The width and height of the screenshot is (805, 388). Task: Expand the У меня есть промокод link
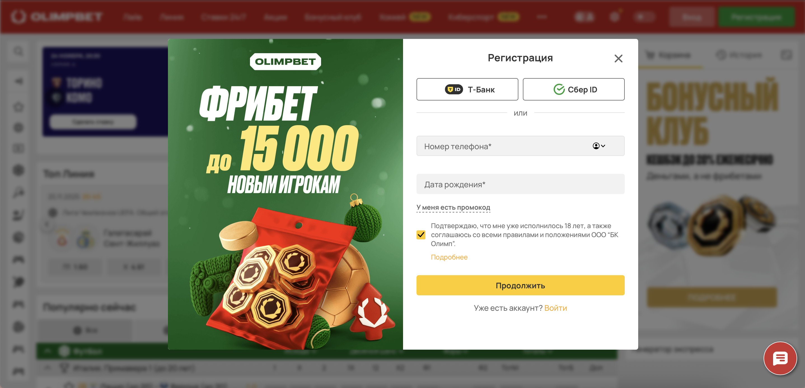pos(453,207)
